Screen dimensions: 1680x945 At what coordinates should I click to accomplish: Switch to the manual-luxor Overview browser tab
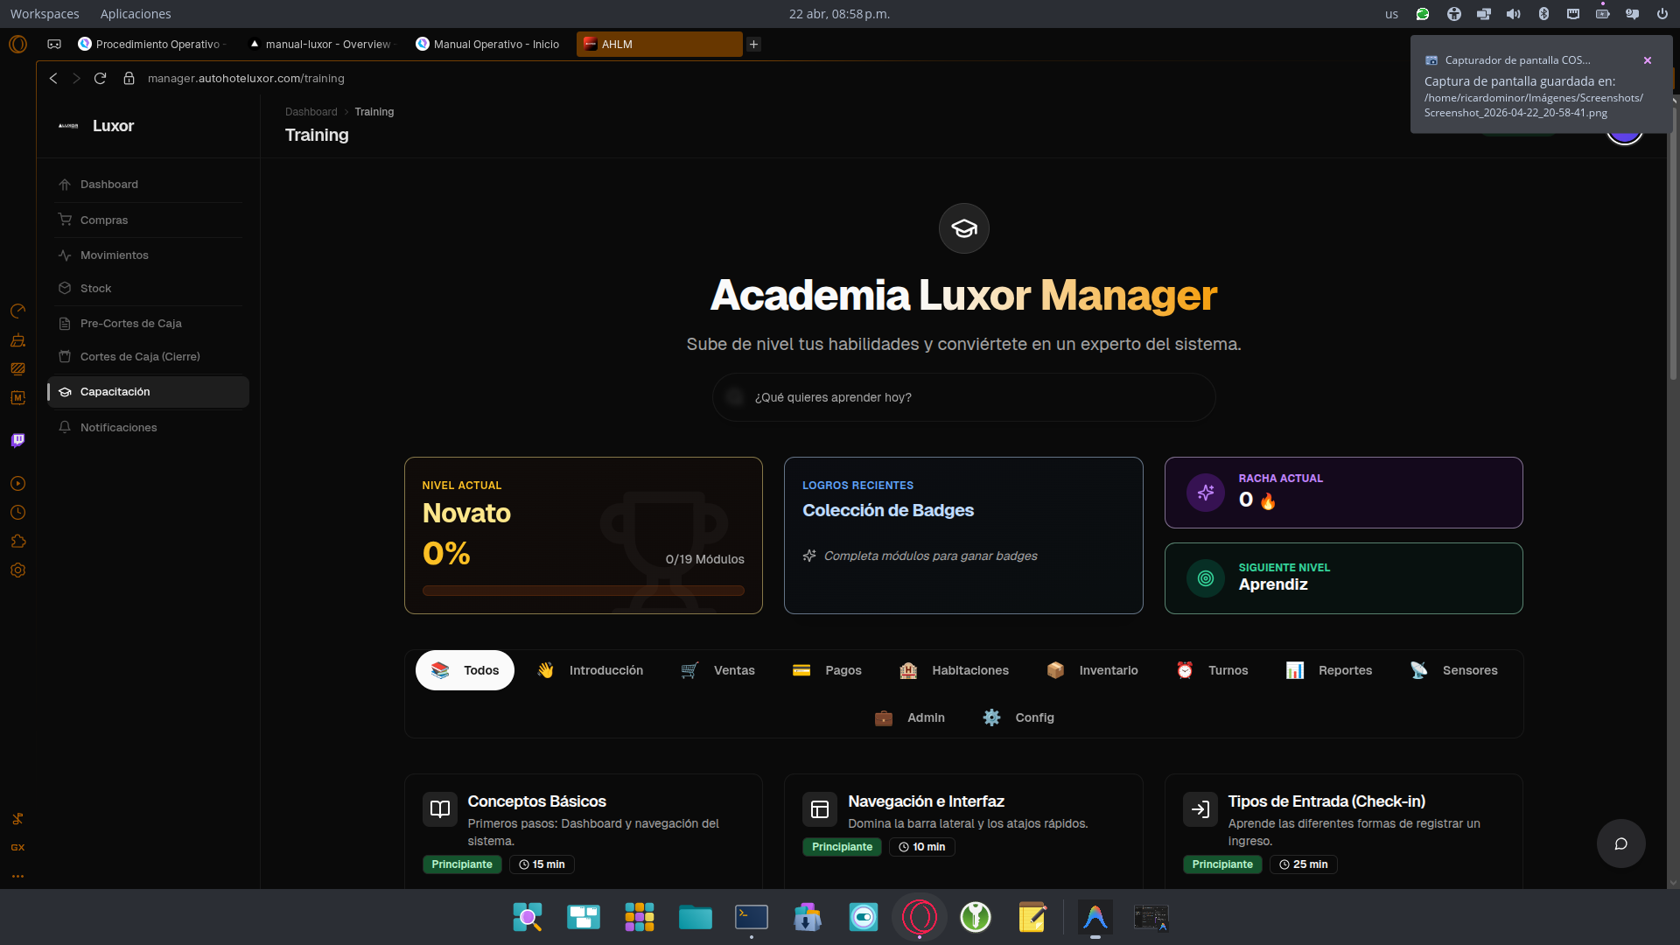coord(322,44)
